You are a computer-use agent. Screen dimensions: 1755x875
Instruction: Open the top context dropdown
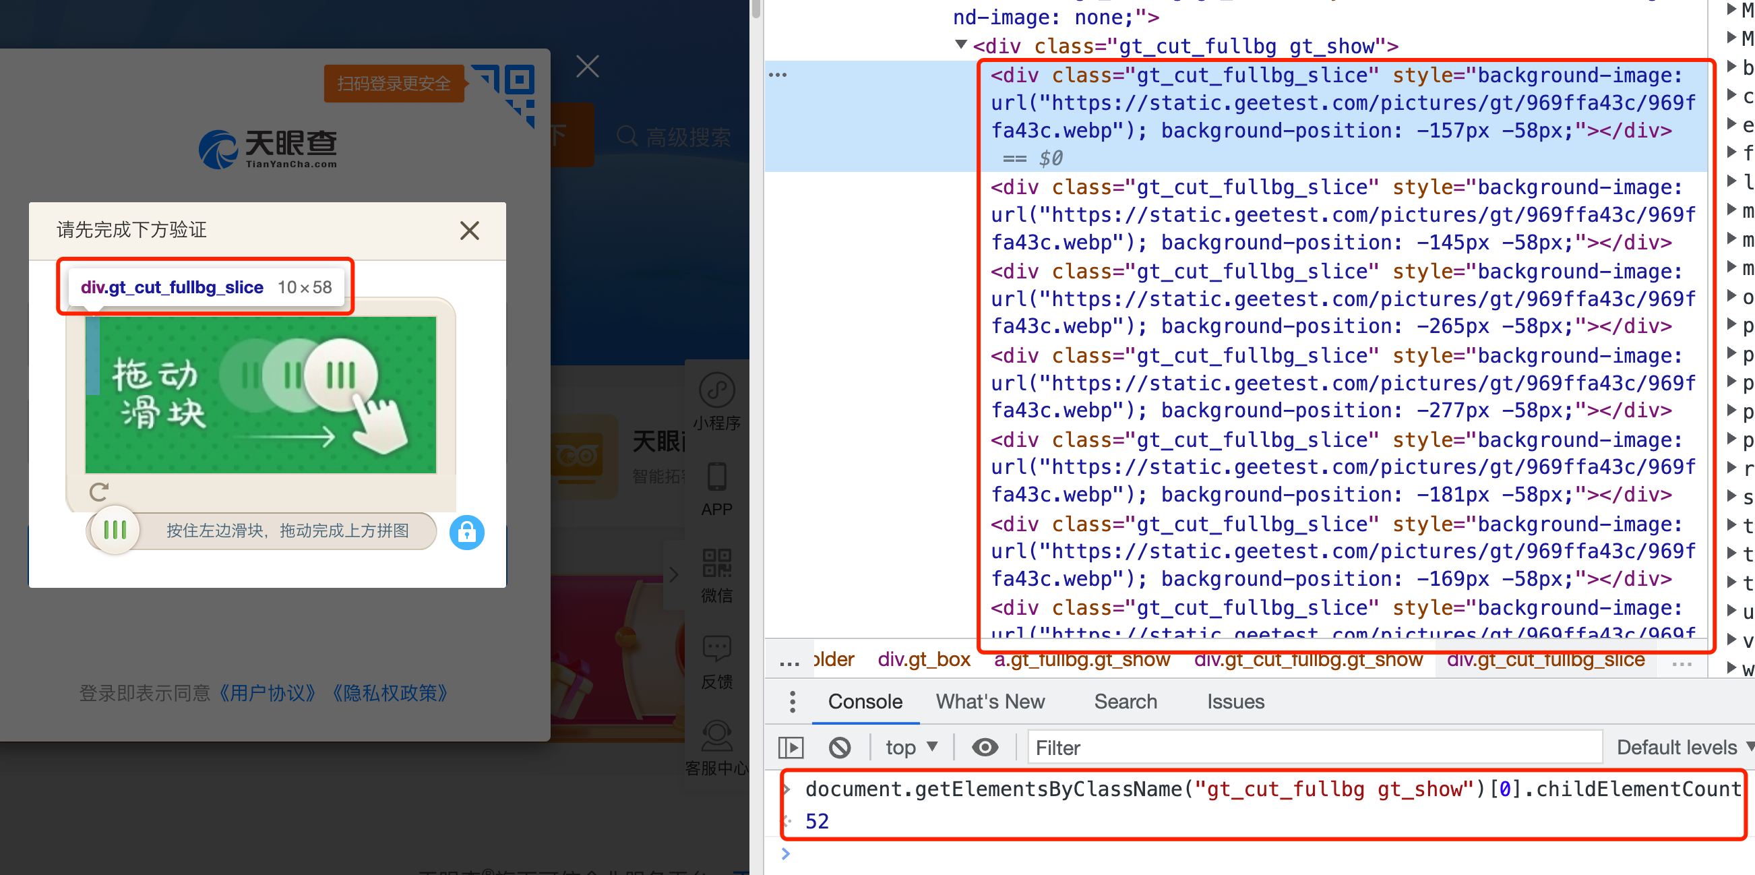912,748
